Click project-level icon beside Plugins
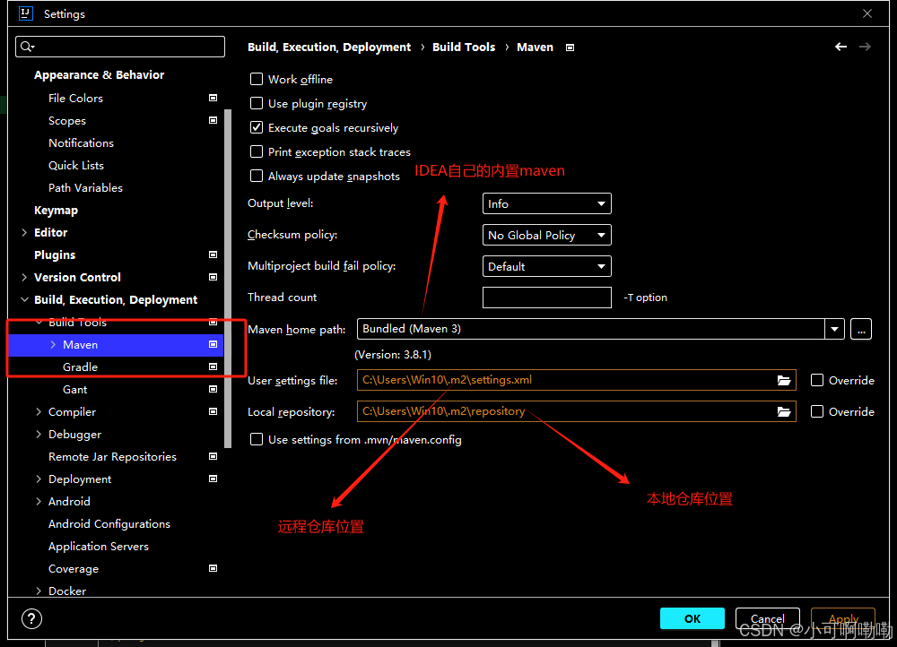The height and width of the screenshot is (647, 897). coord(213,254)
